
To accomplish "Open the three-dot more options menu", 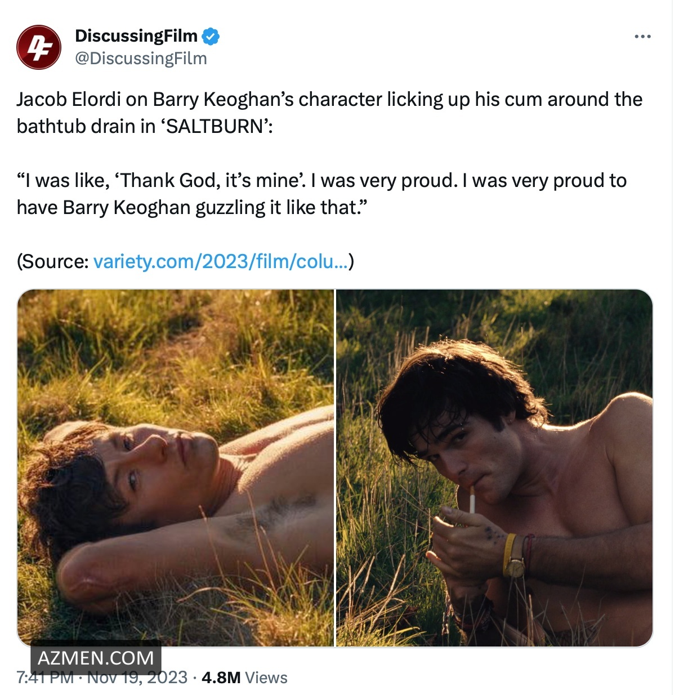I will [642, 37].
